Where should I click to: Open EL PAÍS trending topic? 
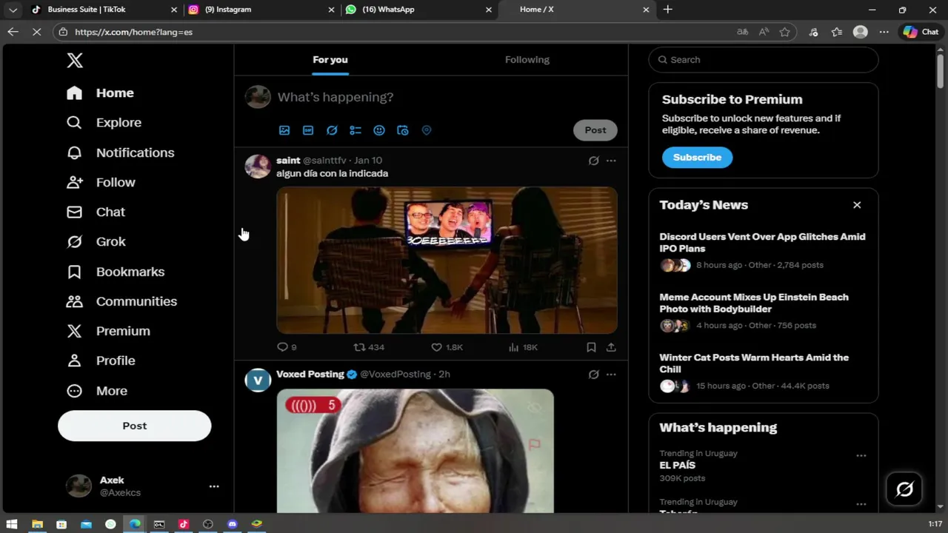click(678, 466)
